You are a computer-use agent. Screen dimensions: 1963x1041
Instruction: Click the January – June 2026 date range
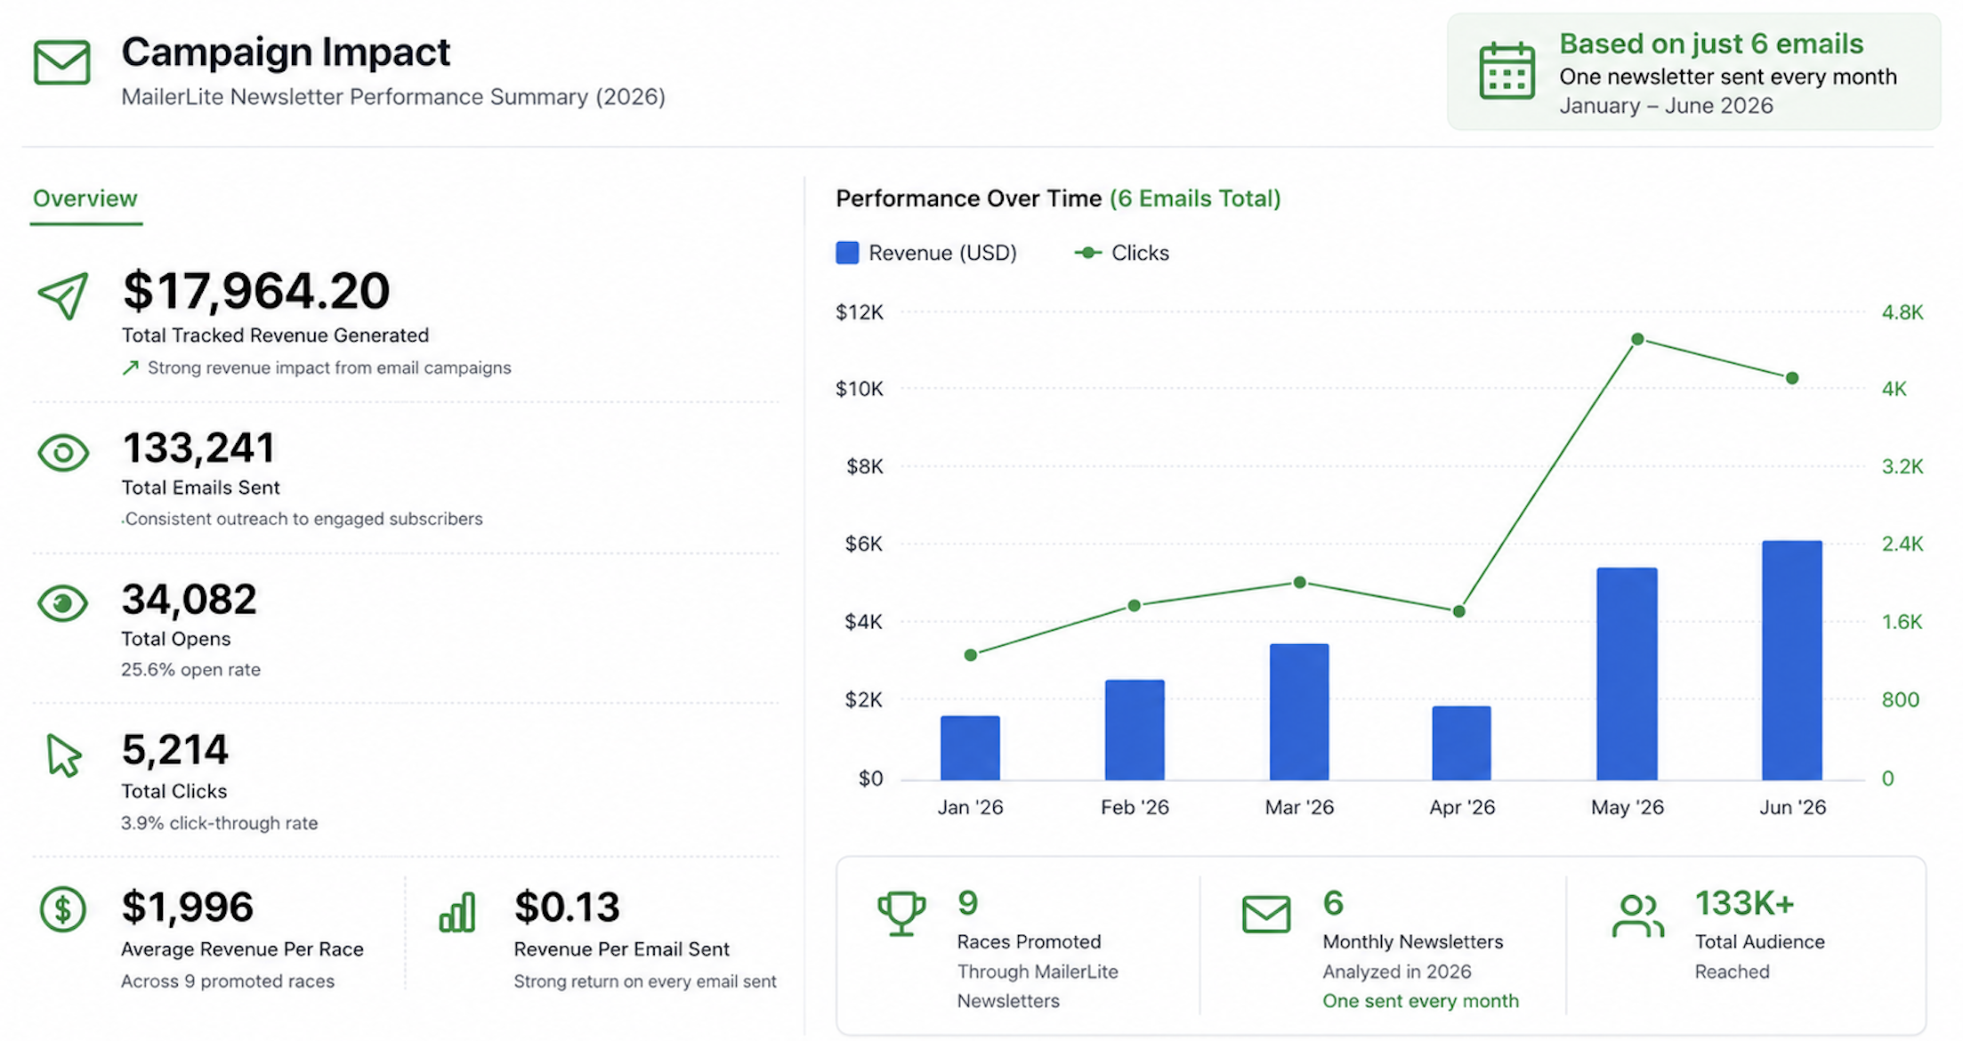[x=1666, y=105]
